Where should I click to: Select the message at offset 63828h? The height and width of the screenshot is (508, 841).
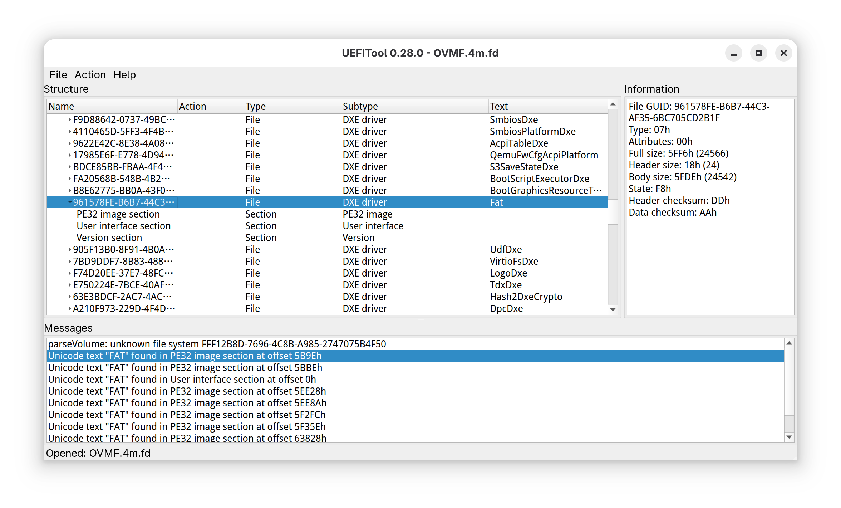[415, 438]
